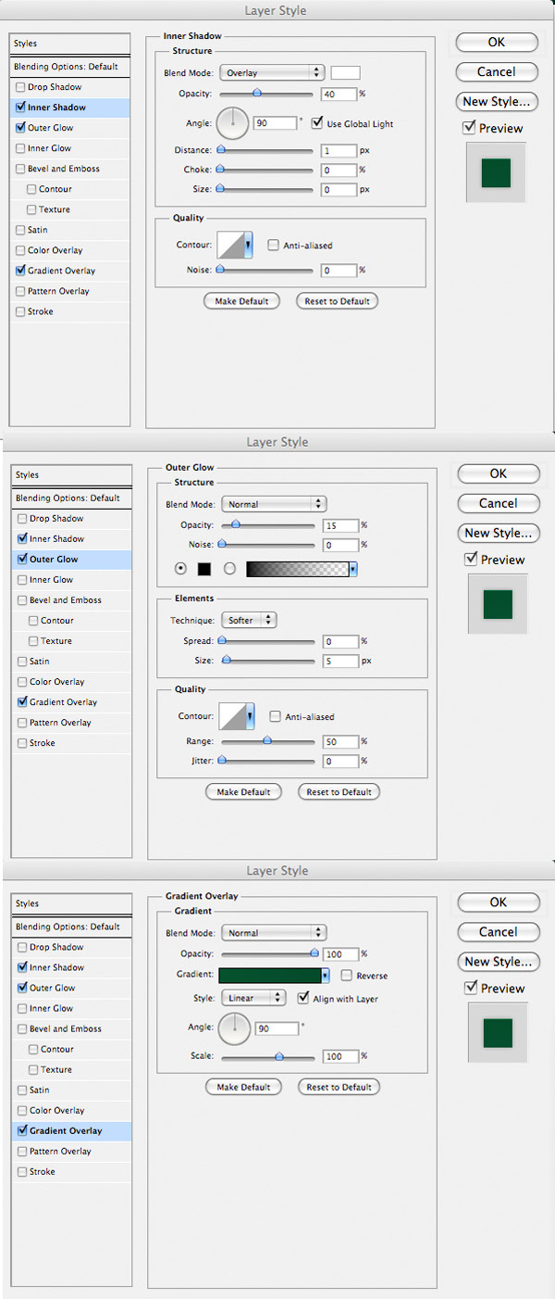This screenshot has width=555, height=1299.
Task: Click the angle dial in Inner Shadow panel
Action: [233, 122]
